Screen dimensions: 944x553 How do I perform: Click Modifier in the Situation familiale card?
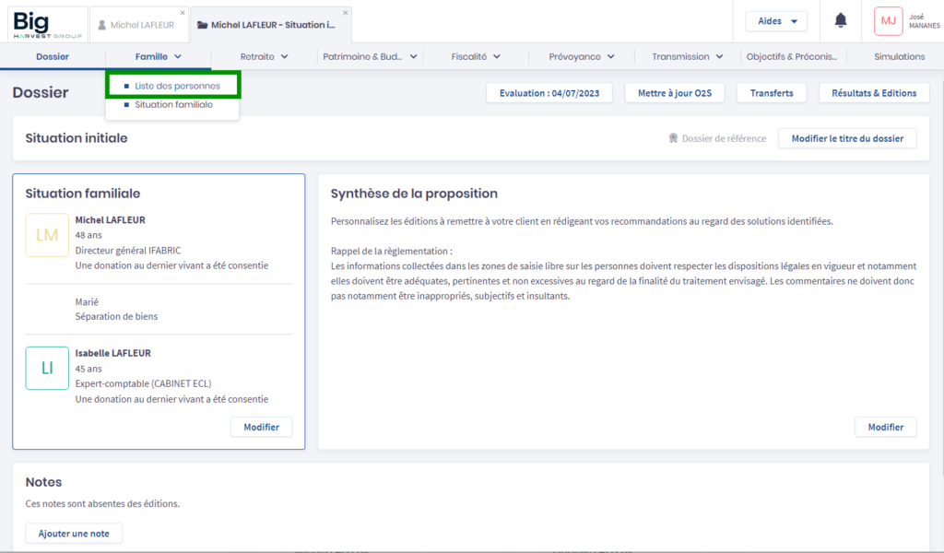pos(261,427)
